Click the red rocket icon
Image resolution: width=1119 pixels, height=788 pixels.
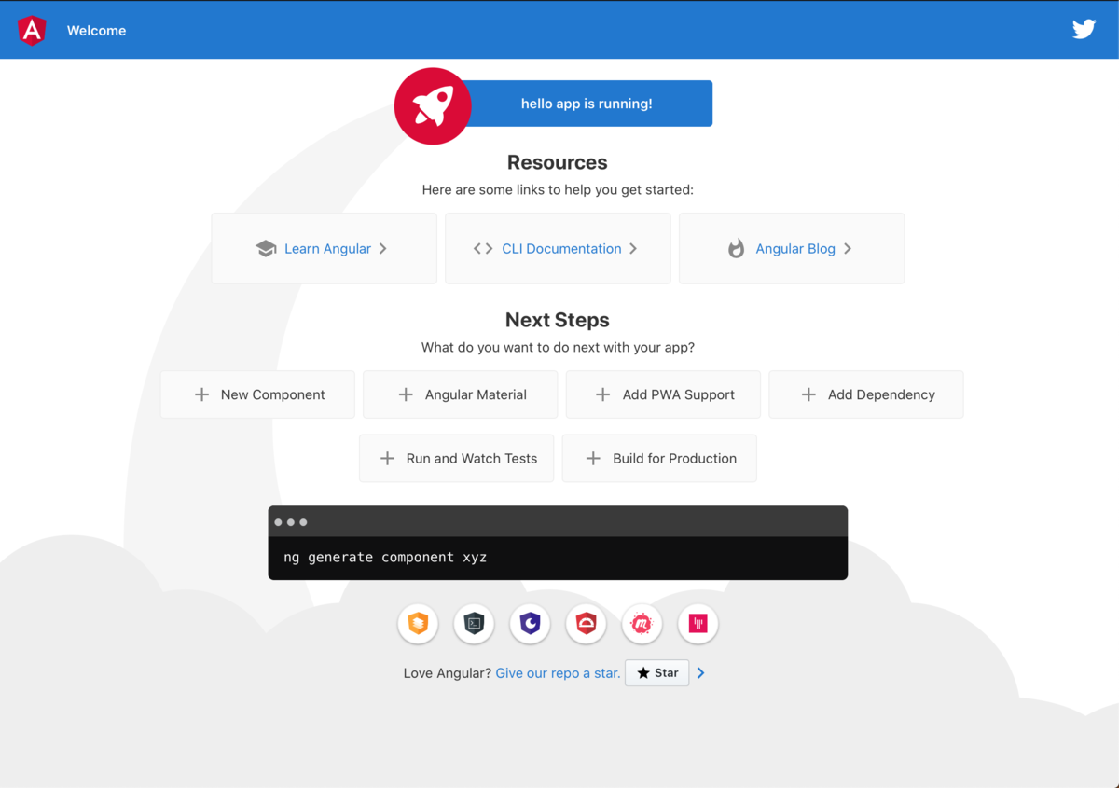tap(433, 106)
